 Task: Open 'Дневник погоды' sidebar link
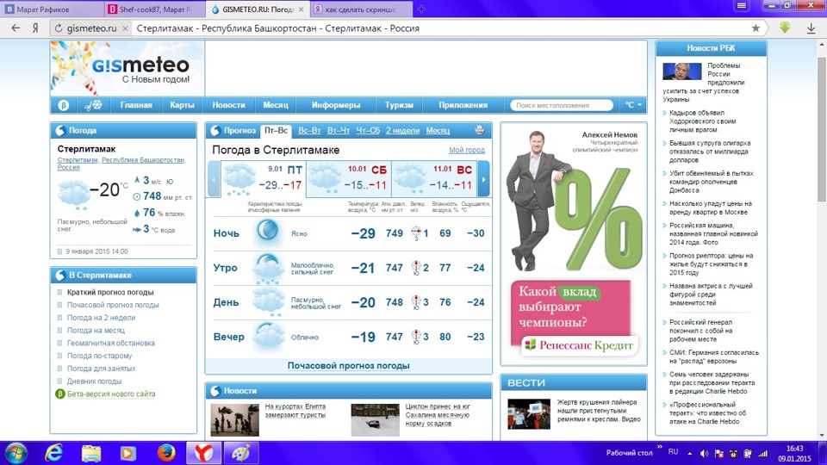click(95, 381)
